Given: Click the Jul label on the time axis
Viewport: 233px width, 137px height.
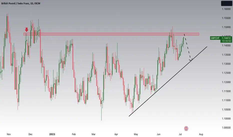Looking at the screenshot, I should (x=180, y=134).
